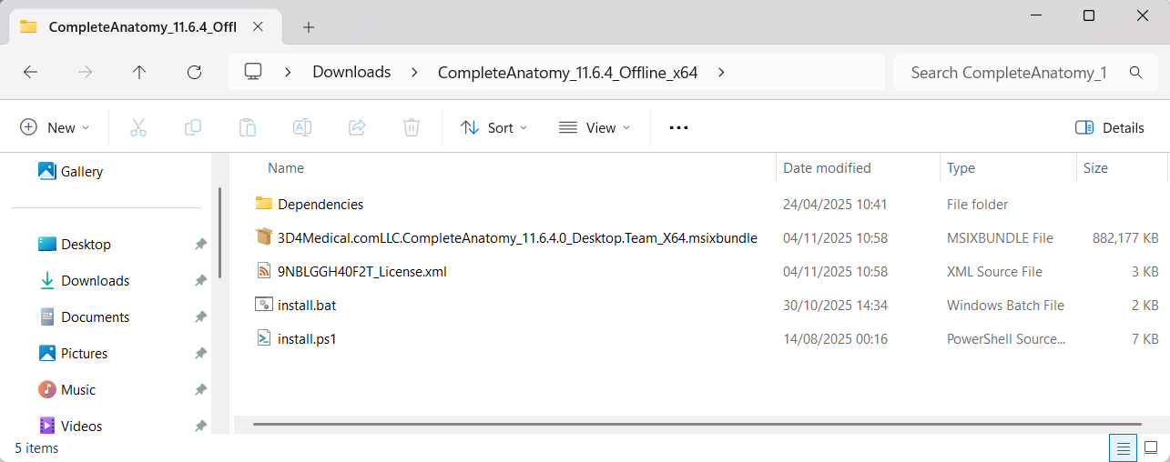Screen dimensions: 1170x462
Task: Open the See more ellipsis menu
Action: coord(678,127)
